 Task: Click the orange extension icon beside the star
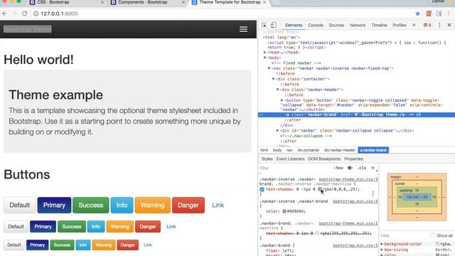tap(429, 14)
